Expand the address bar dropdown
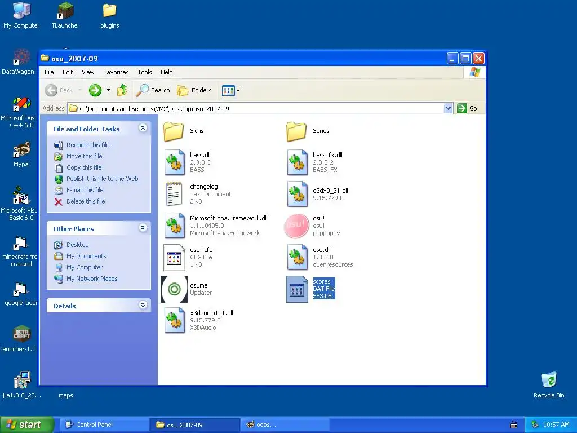The height and width of the screenshot is (433, 577). point(448,108)
